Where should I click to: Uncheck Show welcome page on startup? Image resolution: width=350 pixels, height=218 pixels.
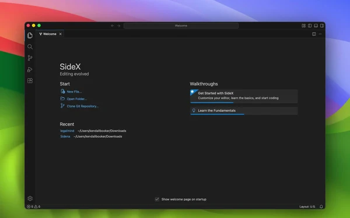tap(157, 199)
